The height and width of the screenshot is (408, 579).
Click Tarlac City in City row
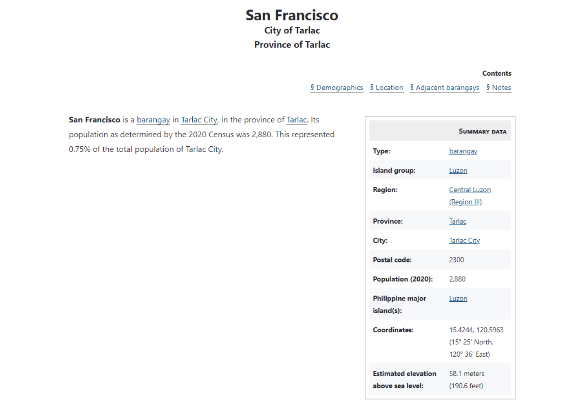pos(464,241)
